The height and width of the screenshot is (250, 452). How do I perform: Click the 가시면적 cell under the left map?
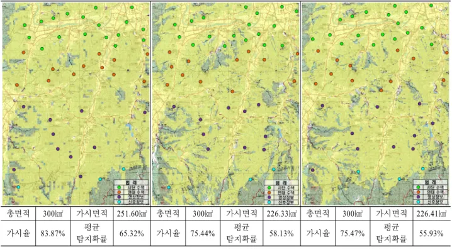click(92, 214)
